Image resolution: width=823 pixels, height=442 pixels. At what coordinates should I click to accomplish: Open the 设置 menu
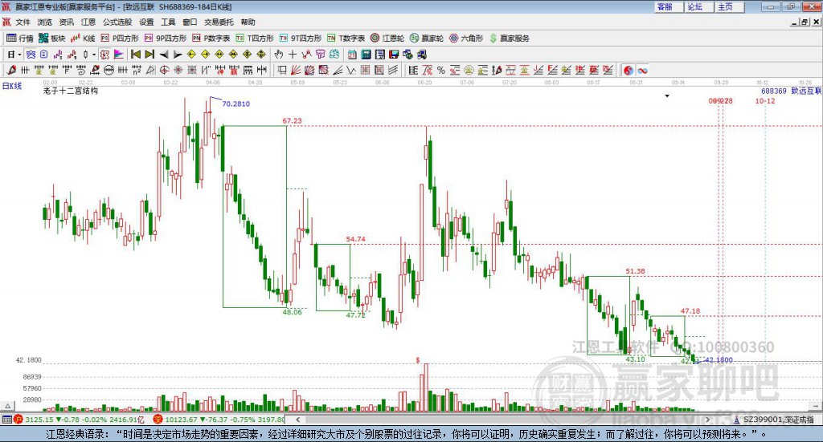(x=146, y=22)
